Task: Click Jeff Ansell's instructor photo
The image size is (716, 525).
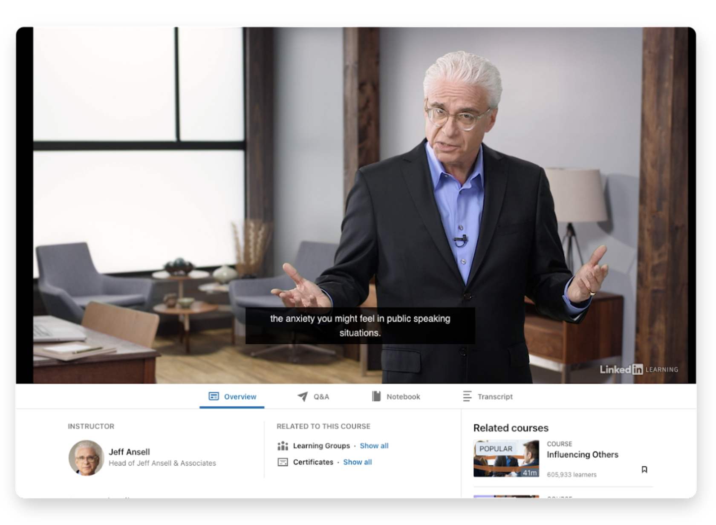Action: pyautogui.click(x=86, y=457)
